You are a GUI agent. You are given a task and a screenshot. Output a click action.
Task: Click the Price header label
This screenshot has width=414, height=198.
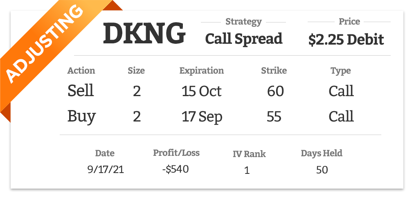(x=349, y=21)
